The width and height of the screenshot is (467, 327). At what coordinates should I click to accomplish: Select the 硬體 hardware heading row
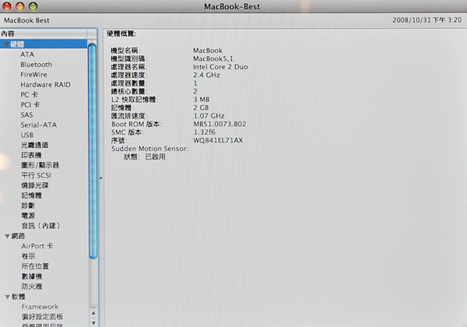click(x=44, y=44)
